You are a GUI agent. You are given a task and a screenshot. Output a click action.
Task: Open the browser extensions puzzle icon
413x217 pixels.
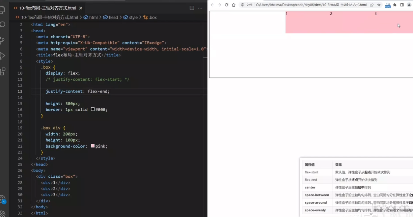(395, 5)
